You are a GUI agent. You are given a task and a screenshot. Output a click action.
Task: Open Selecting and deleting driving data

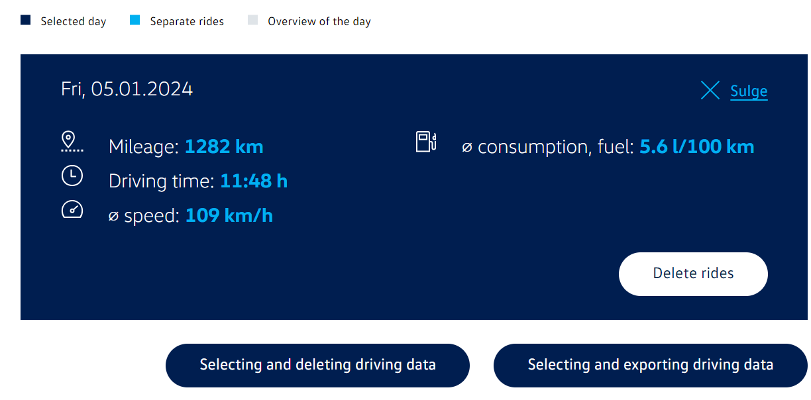point(317,365)
